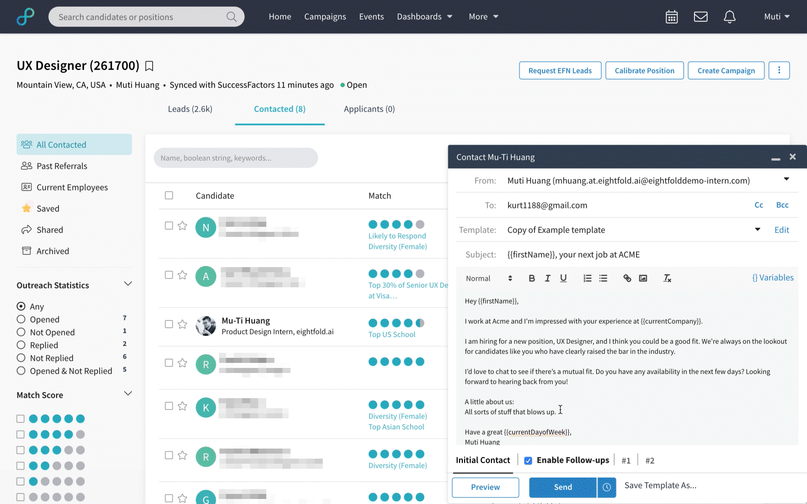Open follow-up #1 tab
Screen dimensions: 807x504
pyautogui.click(x=626, y=460)
